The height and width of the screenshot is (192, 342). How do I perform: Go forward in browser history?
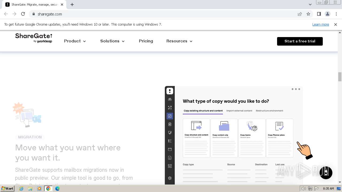[14, 14]
